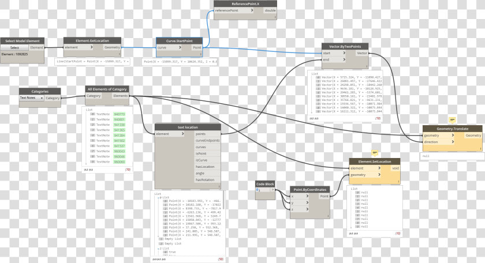Click the curves output of text location
This screenshot has width=485, height=263.
(x=207, y=147)
